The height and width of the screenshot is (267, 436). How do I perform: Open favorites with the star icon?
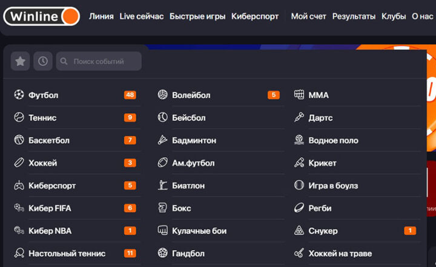21,61
